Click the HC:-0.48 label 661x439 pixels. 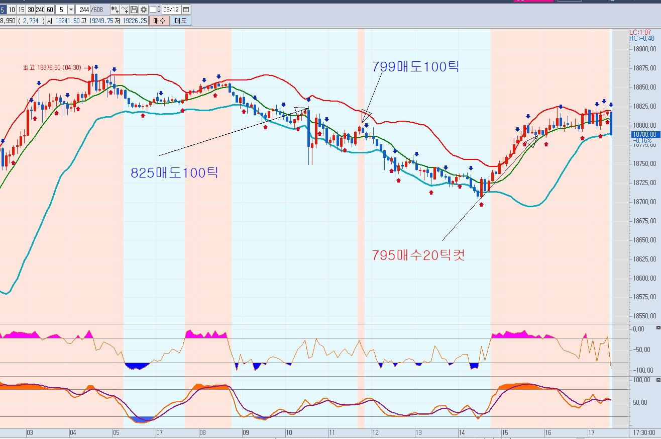point(641,38)
